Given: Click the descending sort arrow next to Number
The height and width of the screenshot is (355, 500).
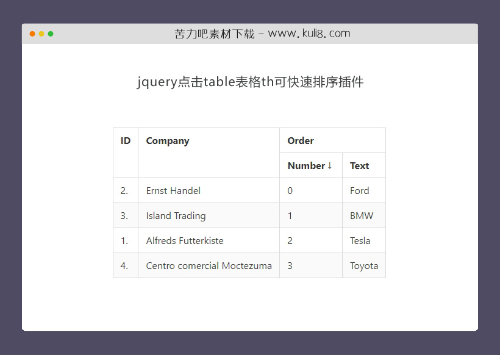Looking at the screenshot, I should click(x=330, y=165).
